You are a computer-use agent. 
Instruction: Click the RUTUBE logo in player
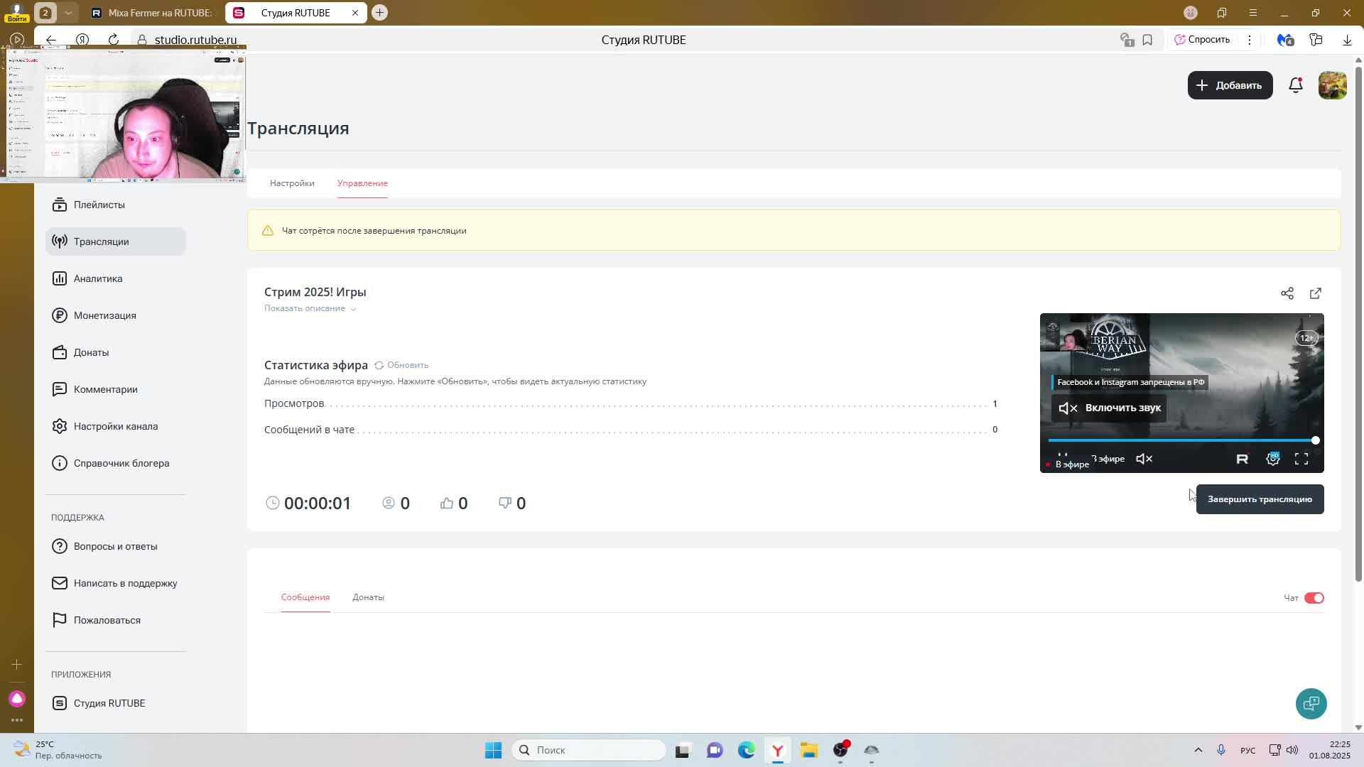point(1242,459)
